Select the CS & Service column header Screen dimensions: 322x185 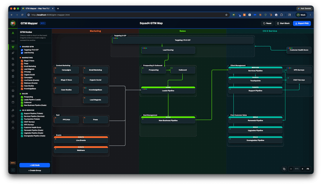pos(270,31)
